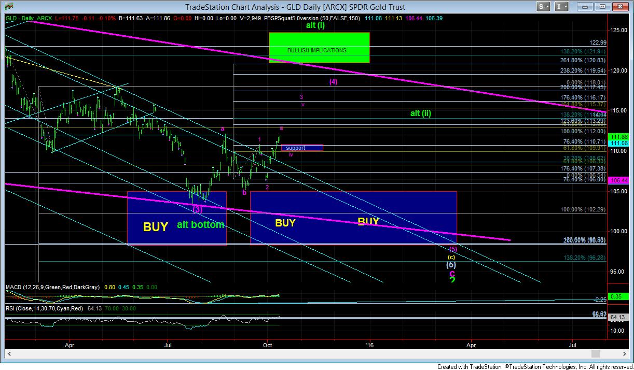Image resolution: width=634 pixels, height=370 pixels.
Task: Click the 200.00% (117.45) Fibonacci label
Action: point(582,88)
